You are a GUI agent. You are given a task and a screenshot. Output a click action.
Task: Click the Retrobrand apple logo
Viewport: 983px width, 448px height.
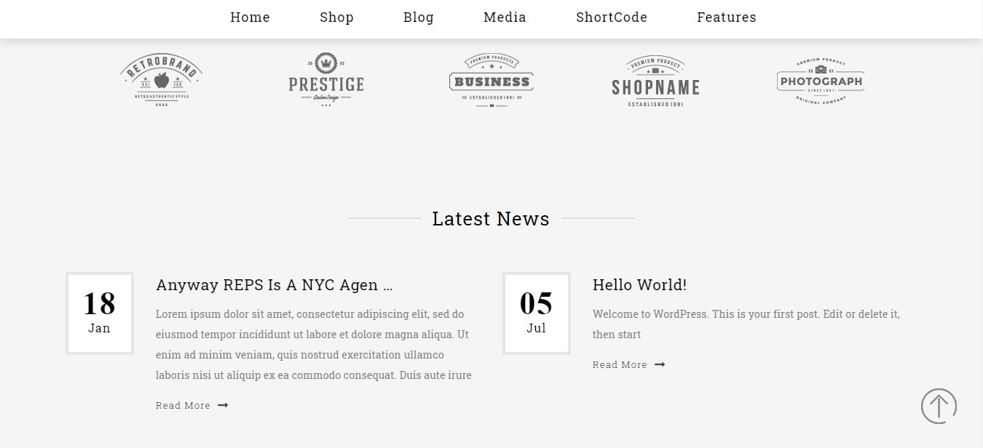coord(161,81)
